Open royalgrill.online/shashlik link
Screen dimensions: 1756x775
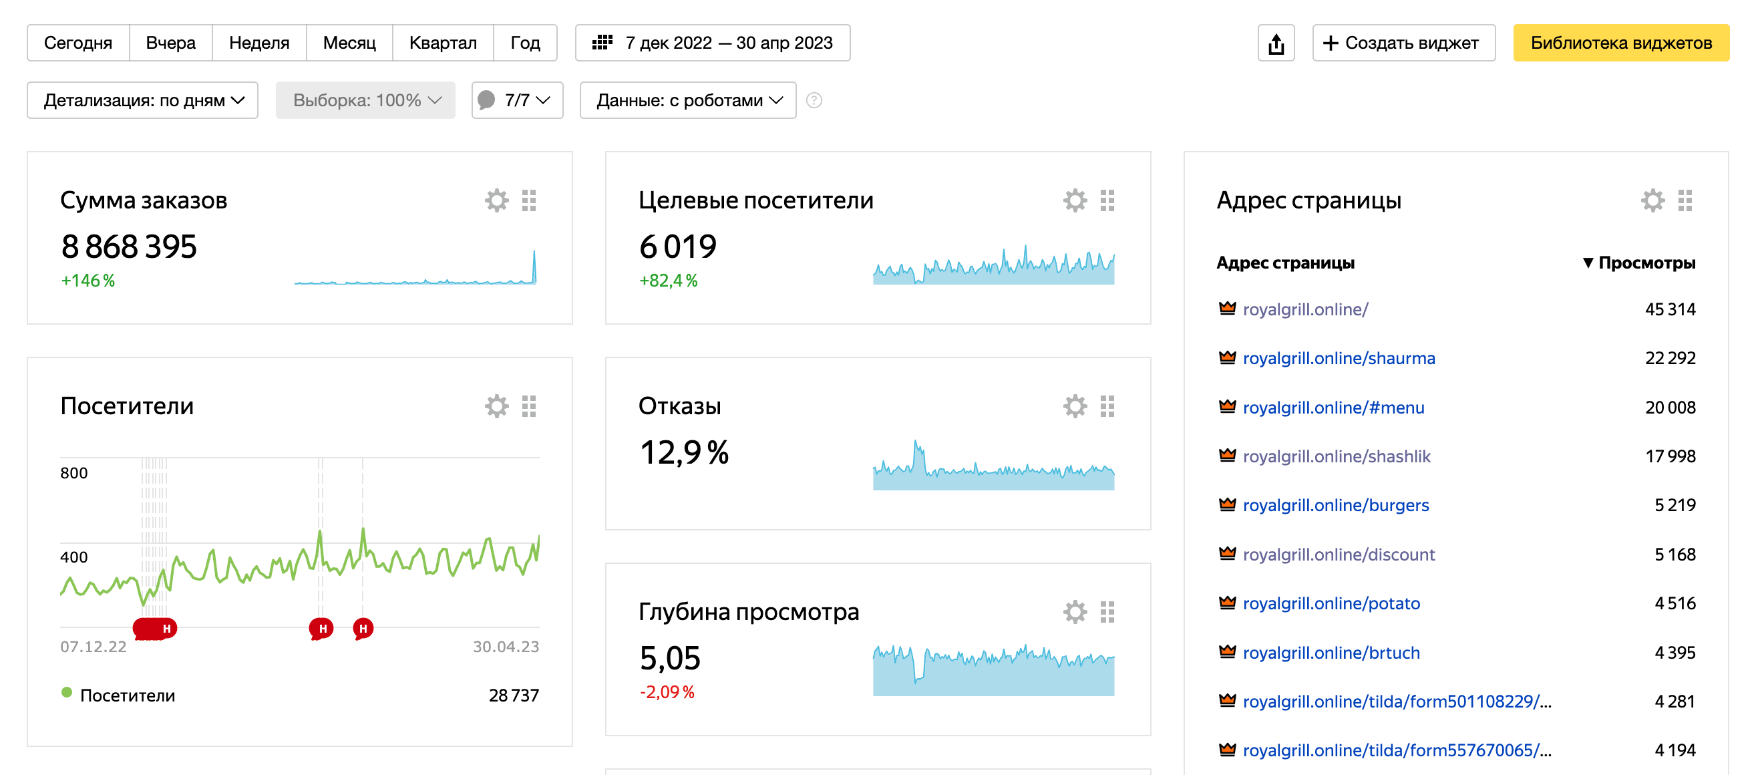1337,456
